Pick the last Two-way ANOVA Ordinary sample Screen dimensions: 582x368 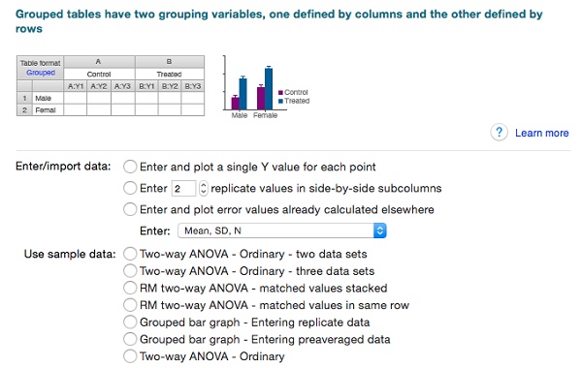coord(130,356)
